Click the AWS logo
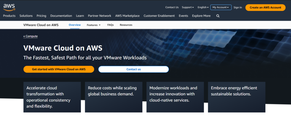The width and height of the screenshot is (291, 118). point(9,7)
